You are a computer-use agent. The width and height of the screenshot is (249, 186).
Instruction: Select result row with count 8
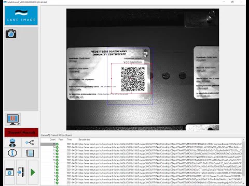click(141, 166)
